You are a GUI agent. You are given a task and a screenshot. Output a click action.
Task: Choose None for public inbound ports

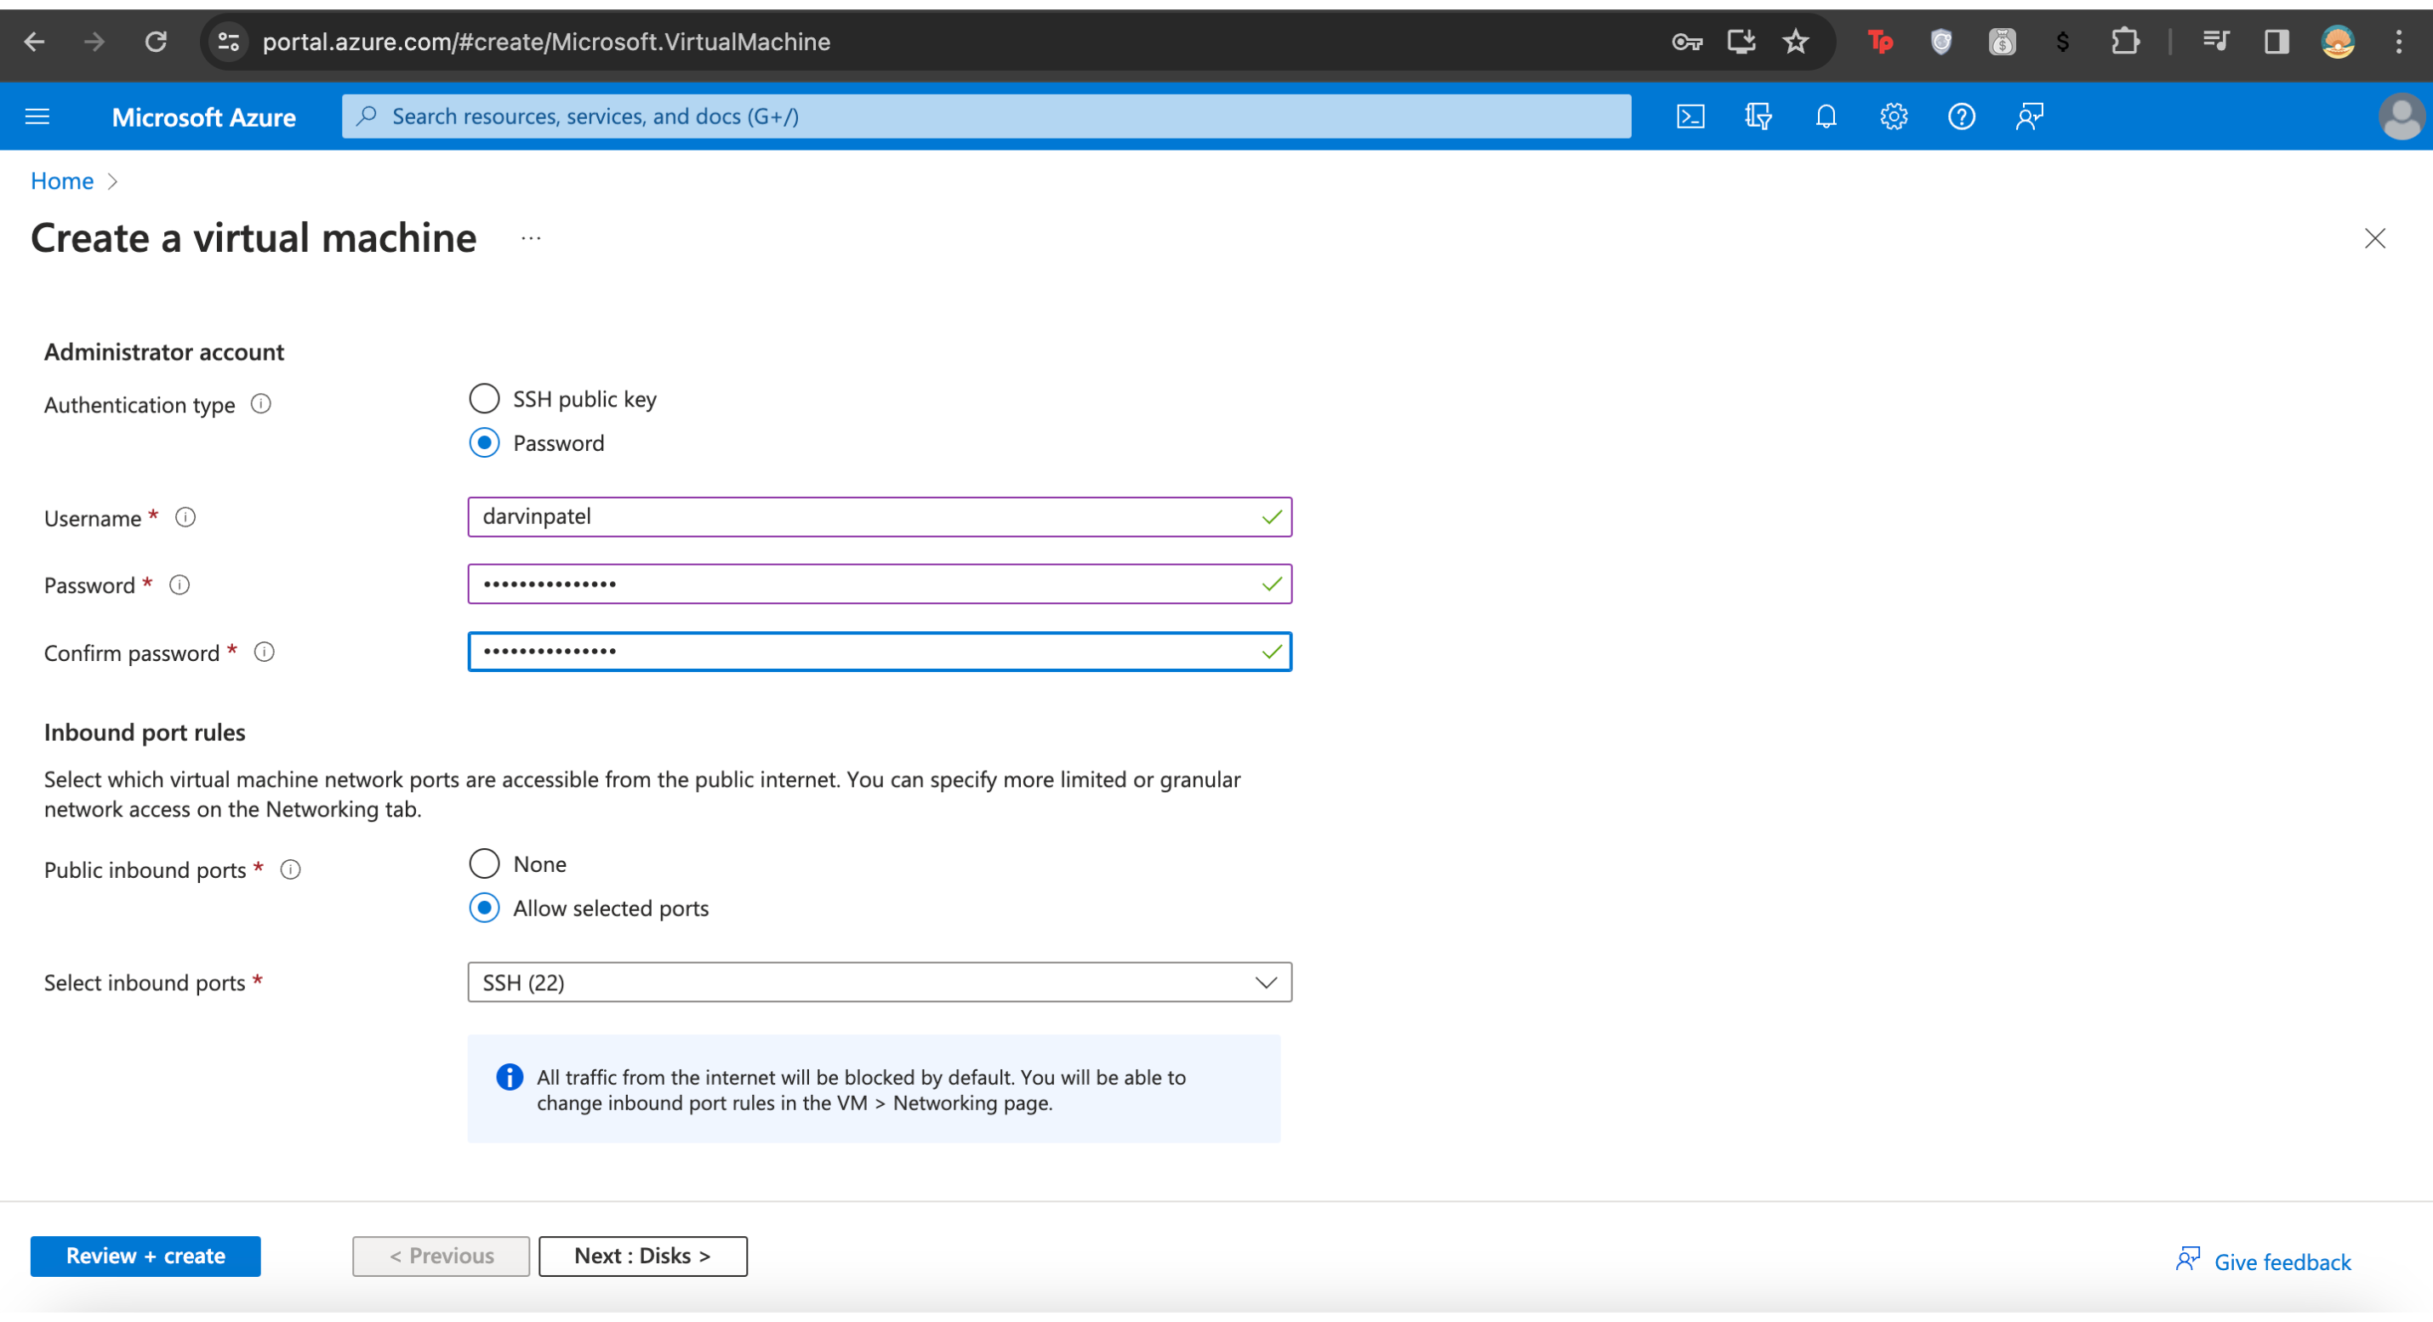tap(485, 864)
